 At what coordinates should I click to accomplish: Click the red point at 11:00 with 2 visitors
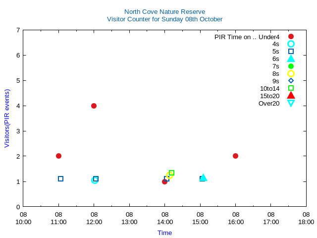pos(58,156)
